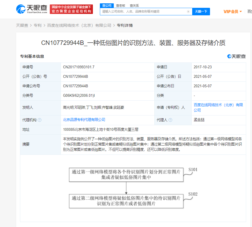
Task: Open 百度在线网络技术 breadcrumb company link
Action: [x=79, y=25]
